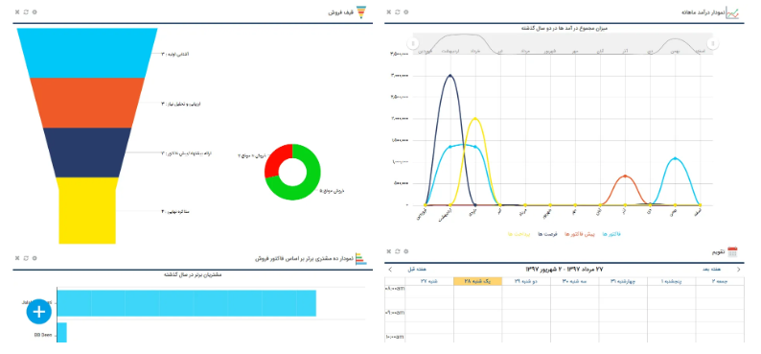Go to previous week with left chevron
This screenshot has width=761, height=354.
(x=390, y=269)
